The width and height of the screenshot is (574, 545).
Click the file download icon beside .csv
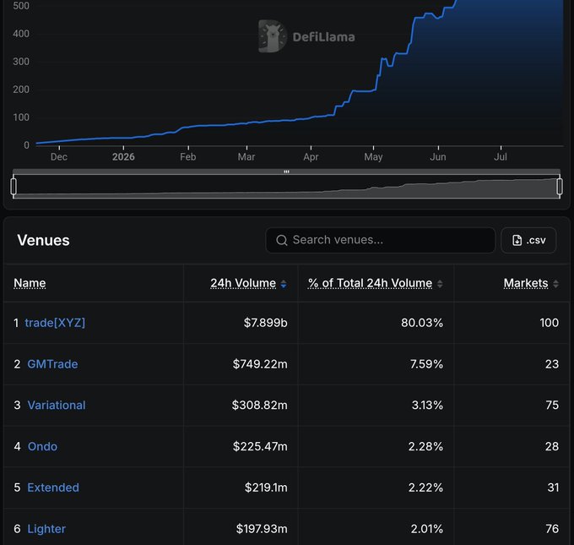517,241
